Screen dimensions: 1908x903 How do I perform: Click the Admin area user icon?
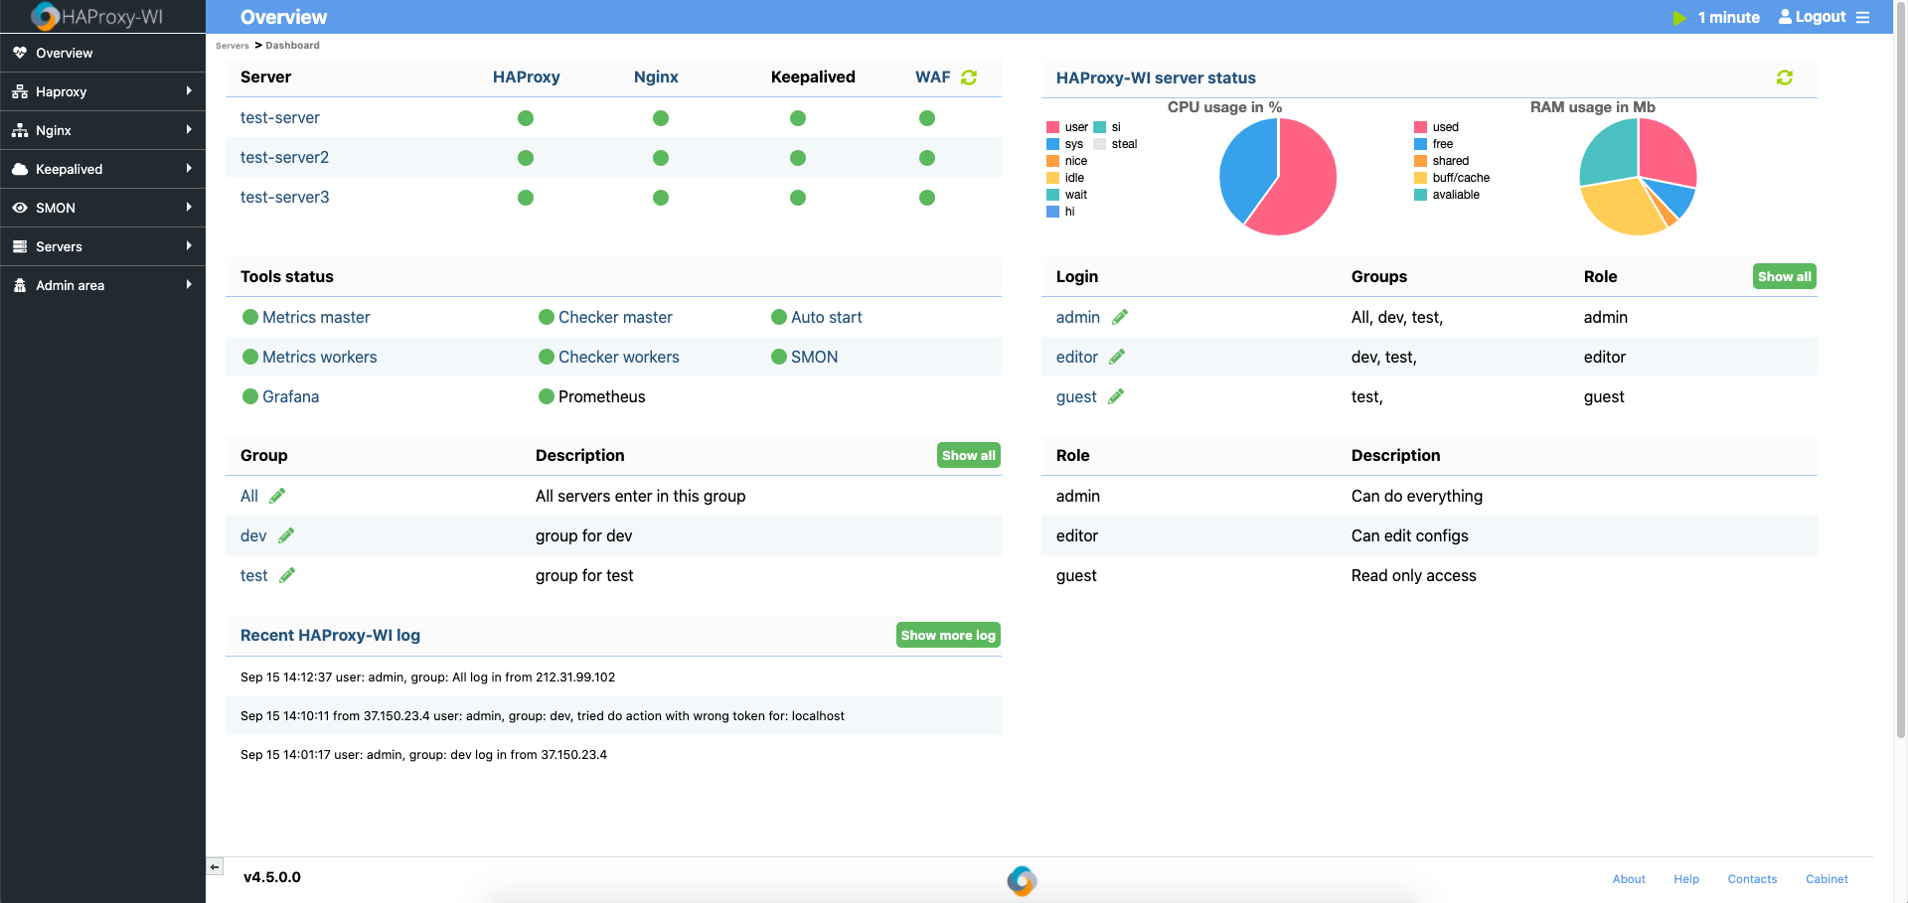[20, 285]
